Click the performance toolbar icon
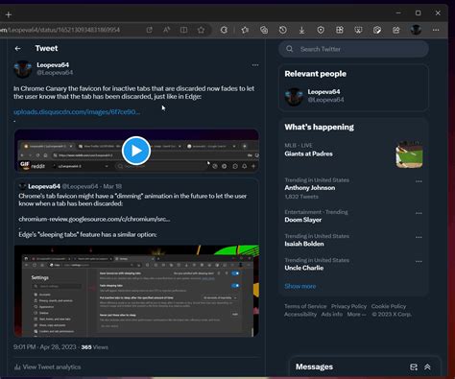This screenshot has width=455, height=379. tap(377, 30)
